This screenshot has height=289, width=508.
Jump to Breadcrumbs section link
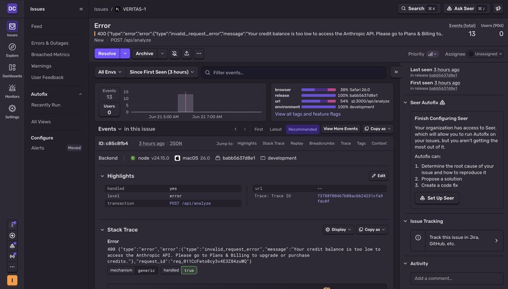point(321,144)
